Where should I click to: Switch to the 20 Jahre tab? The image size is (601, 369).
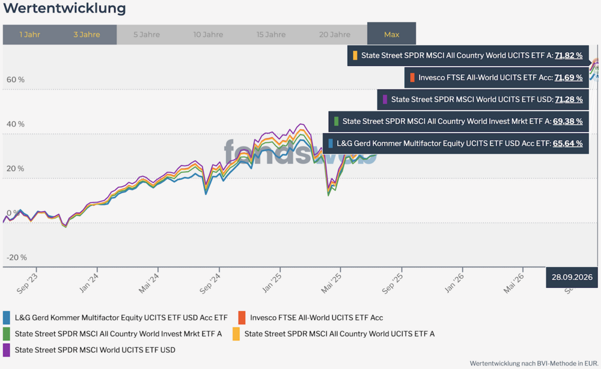pos(335,34)
